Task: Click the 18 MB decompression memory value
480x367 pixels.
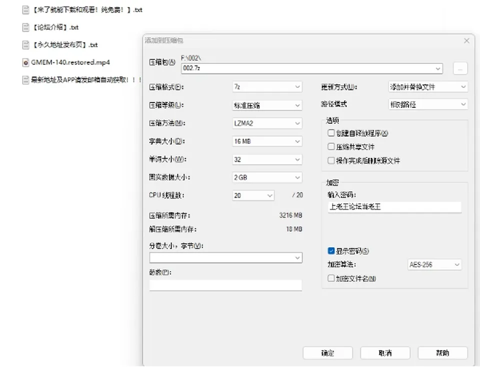Action: pos(294,229)
